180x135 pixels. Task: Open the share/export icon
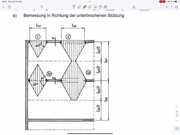point(9,7)
